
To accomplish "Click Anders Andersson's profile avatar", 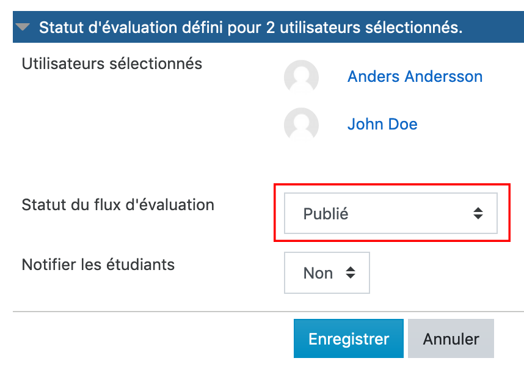I will (301, 77).
